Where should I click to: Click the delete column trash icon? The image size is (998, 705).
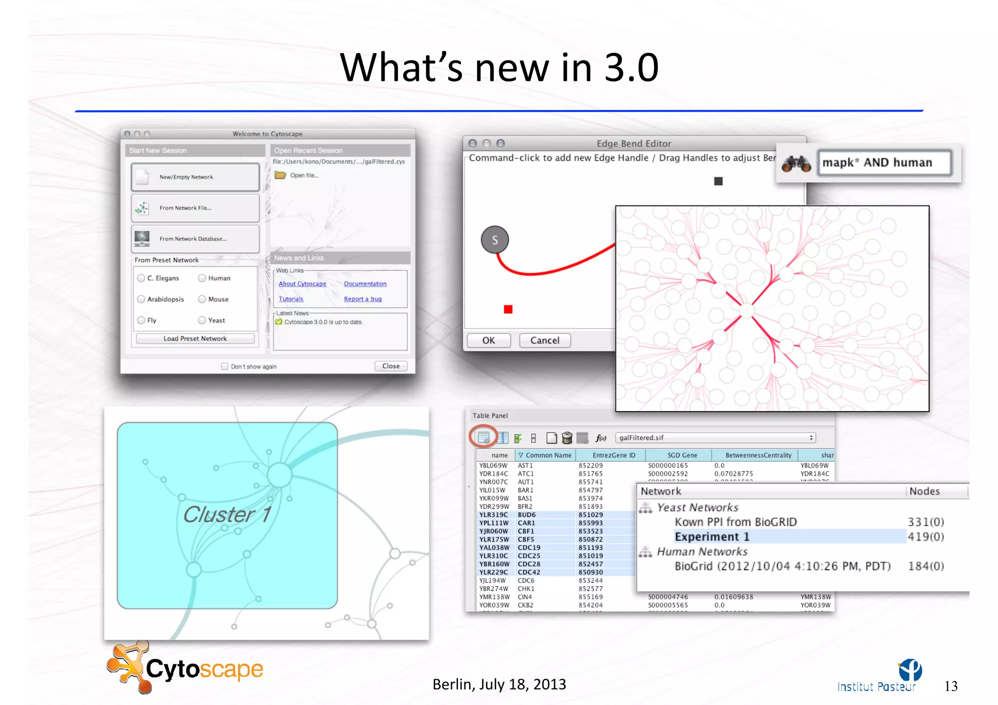click(567, 438)
